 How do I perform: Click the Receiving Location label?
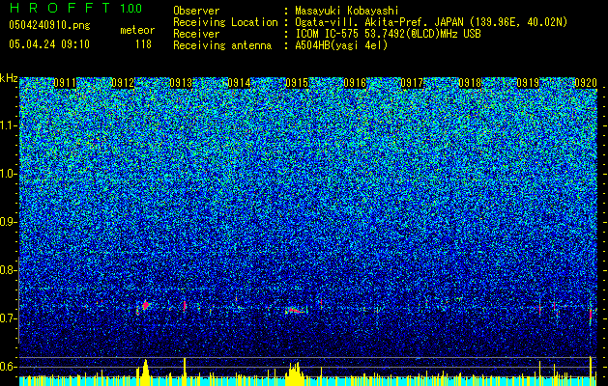[225, 22]
